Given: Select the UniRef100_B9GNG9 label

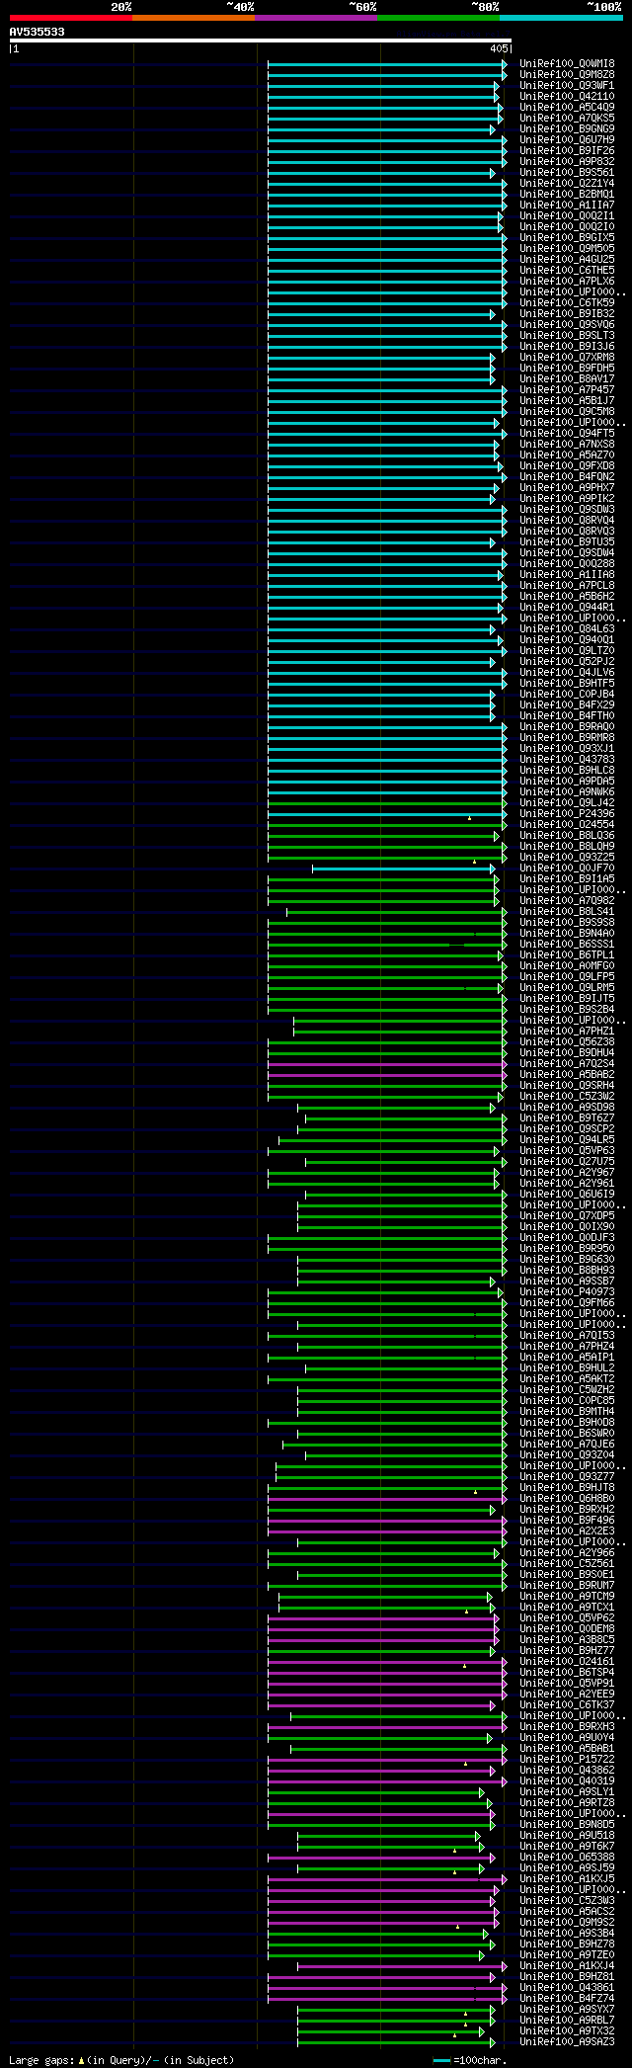Looking at the screenshot, I should pos(567,129).
